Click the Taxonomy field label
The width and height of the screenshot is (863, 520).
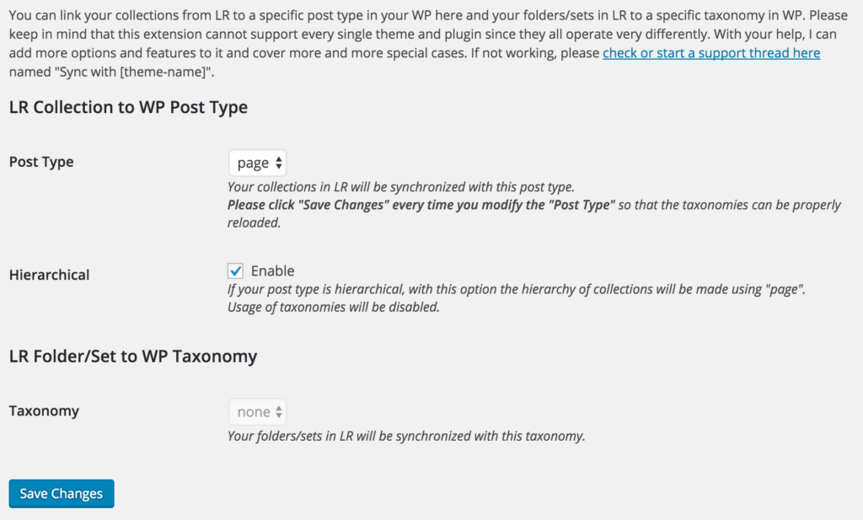44,411
